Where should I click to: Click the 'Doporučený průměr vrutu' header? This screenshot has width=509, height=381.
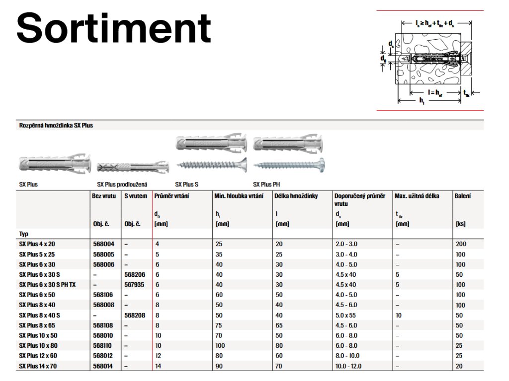click(360, 200)
